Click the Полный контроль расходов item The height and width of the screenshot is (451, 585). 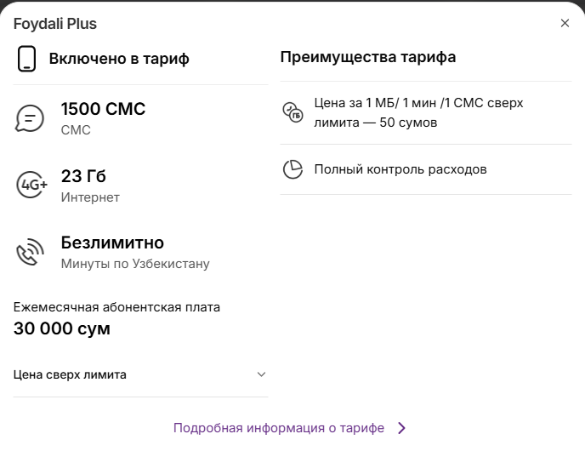pos(400,169)
